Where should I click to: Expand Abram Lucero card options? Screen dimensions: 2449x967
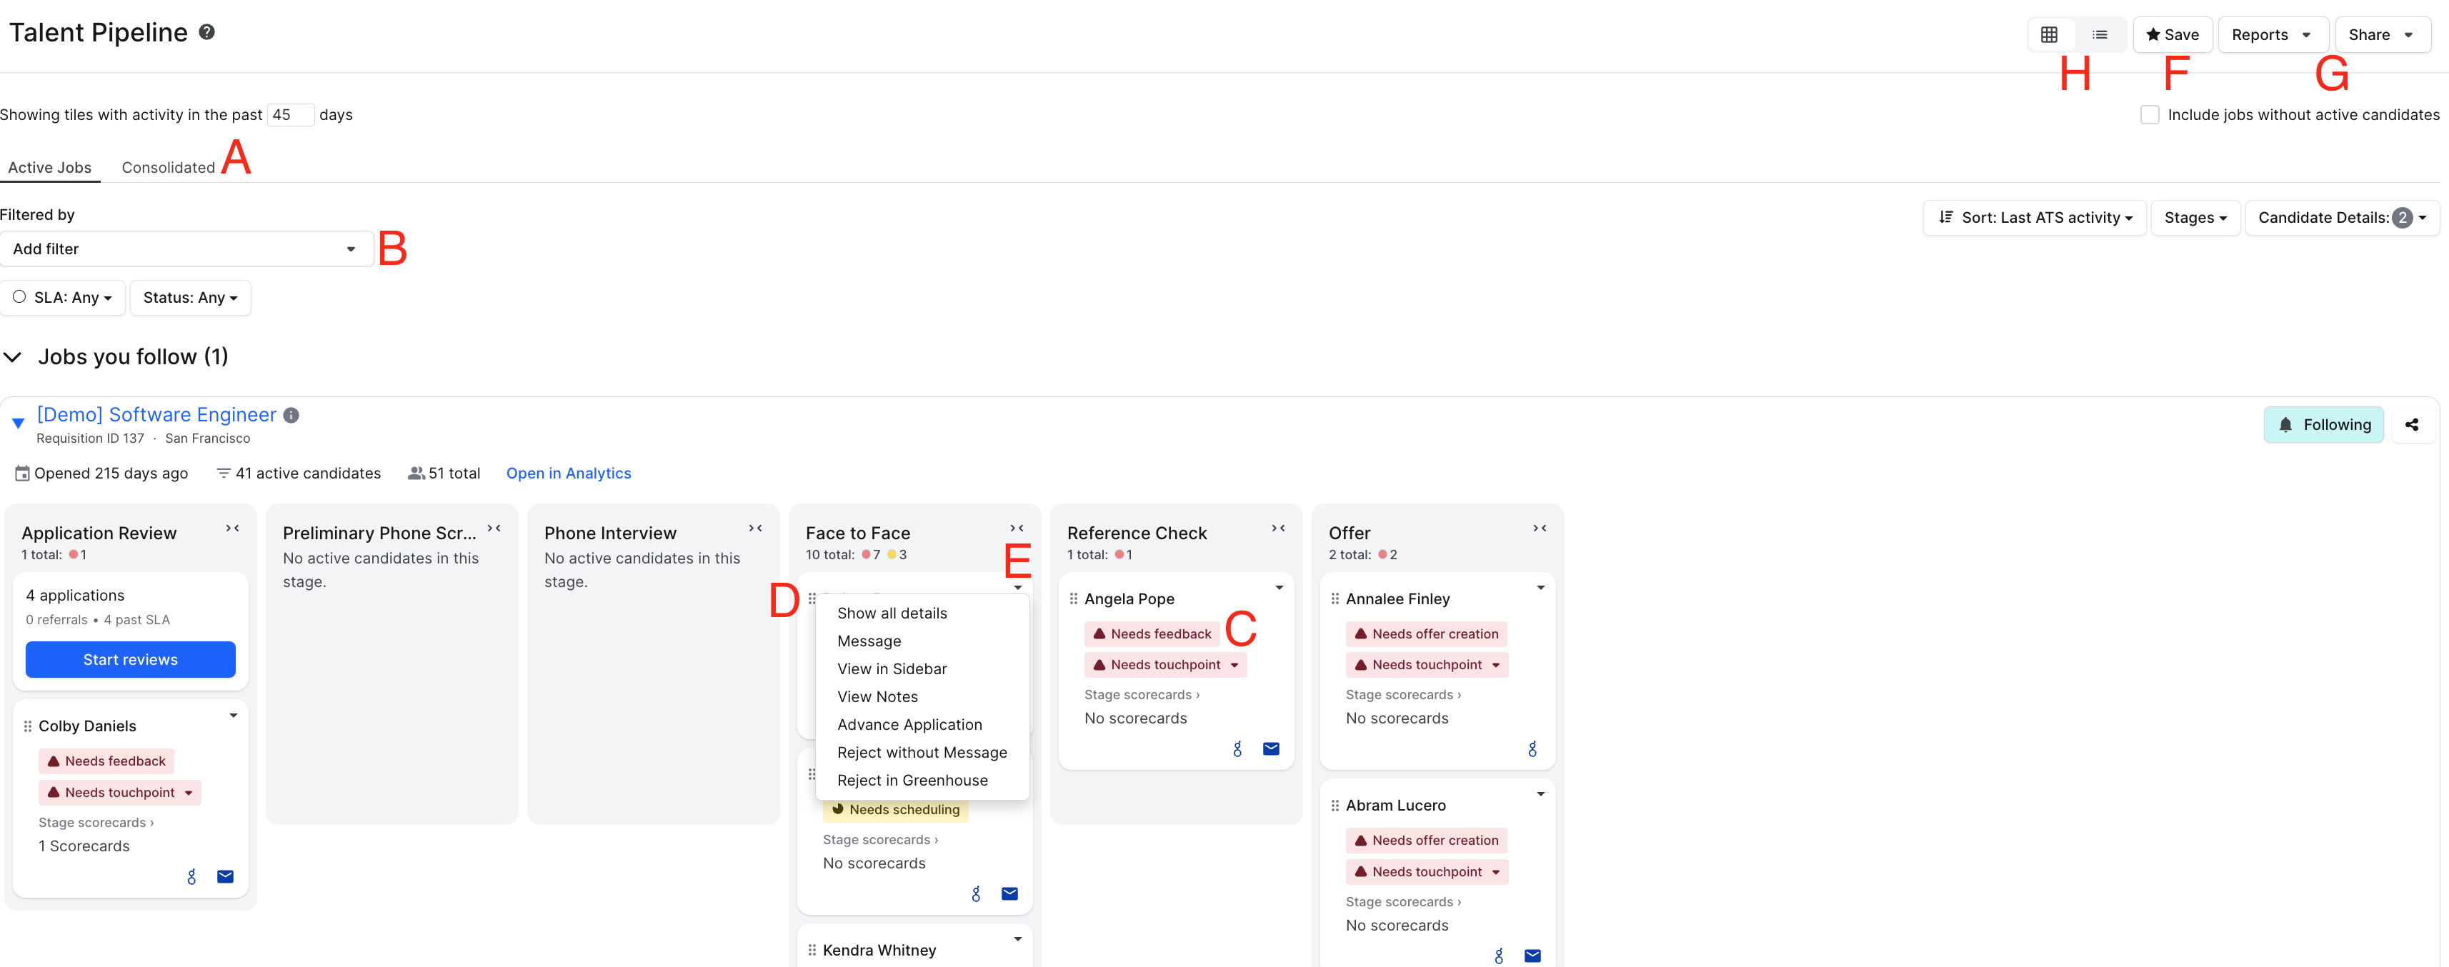point(1540,794)
